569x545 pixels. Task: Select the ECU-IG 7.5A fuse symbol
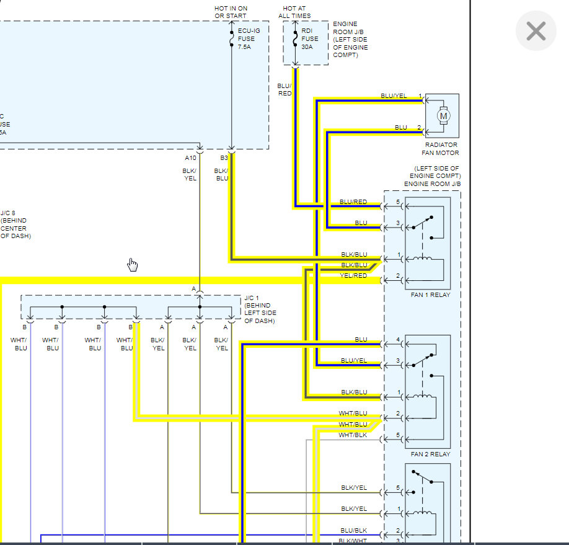click(x=232, y=38)
